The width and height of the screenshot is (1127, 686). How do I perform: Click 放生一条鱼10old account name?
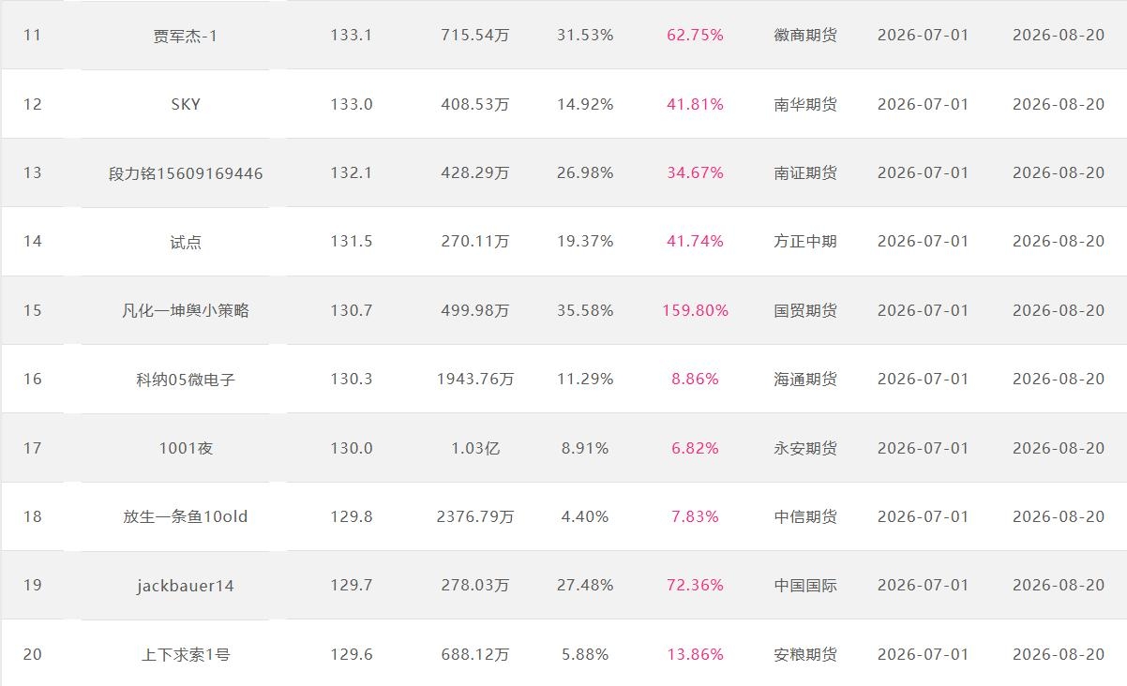(x=186, y=516)
